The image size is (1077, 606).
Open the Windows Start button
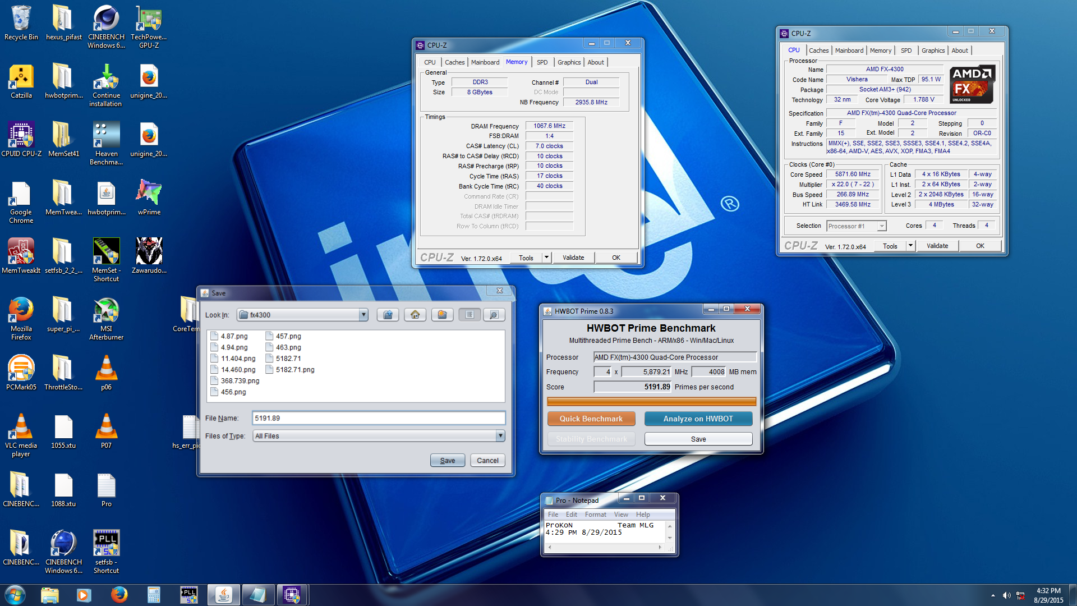tap(15, 595)
